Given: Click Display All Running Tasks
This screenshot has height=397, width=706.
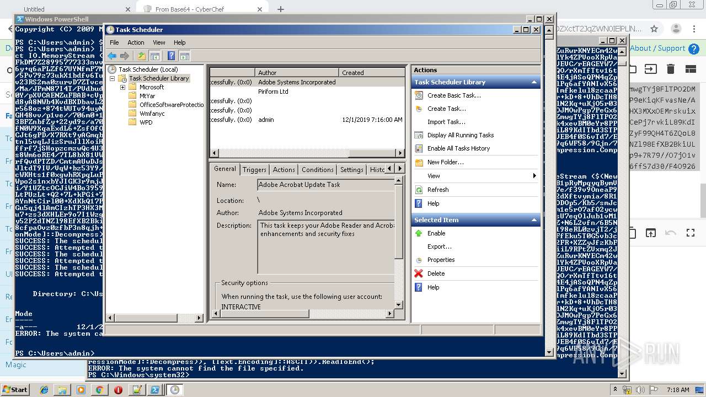Looking at the screenshot, I should [x=461, y=135].
